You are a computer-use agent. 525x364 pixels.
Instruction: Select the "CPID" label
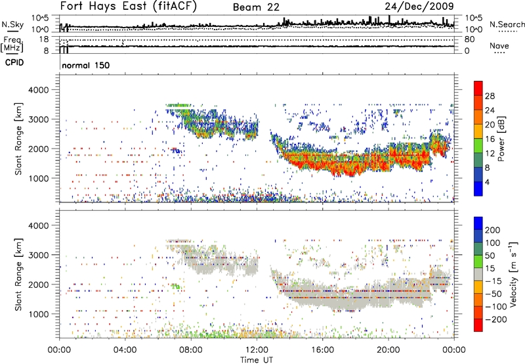tap(14, 62)
